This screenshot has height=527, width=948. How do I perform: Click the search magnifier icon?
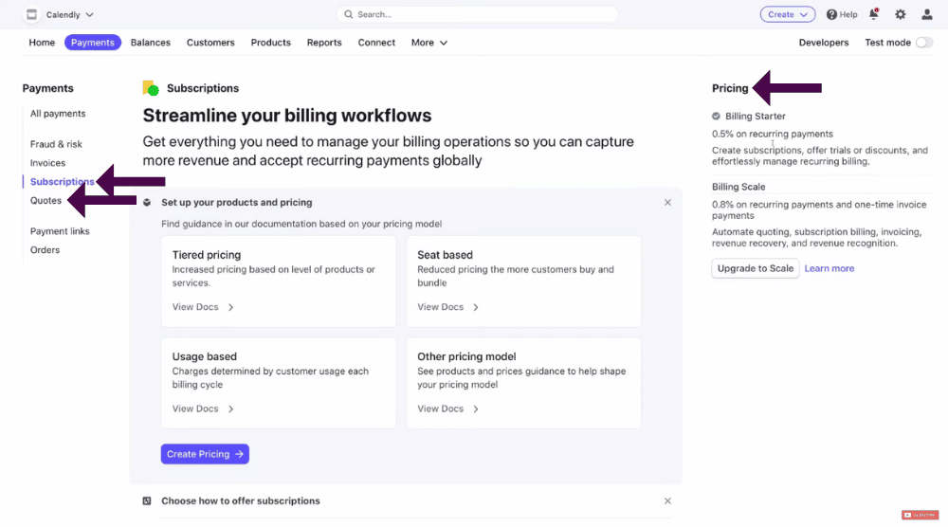click(x=348, y=14)
